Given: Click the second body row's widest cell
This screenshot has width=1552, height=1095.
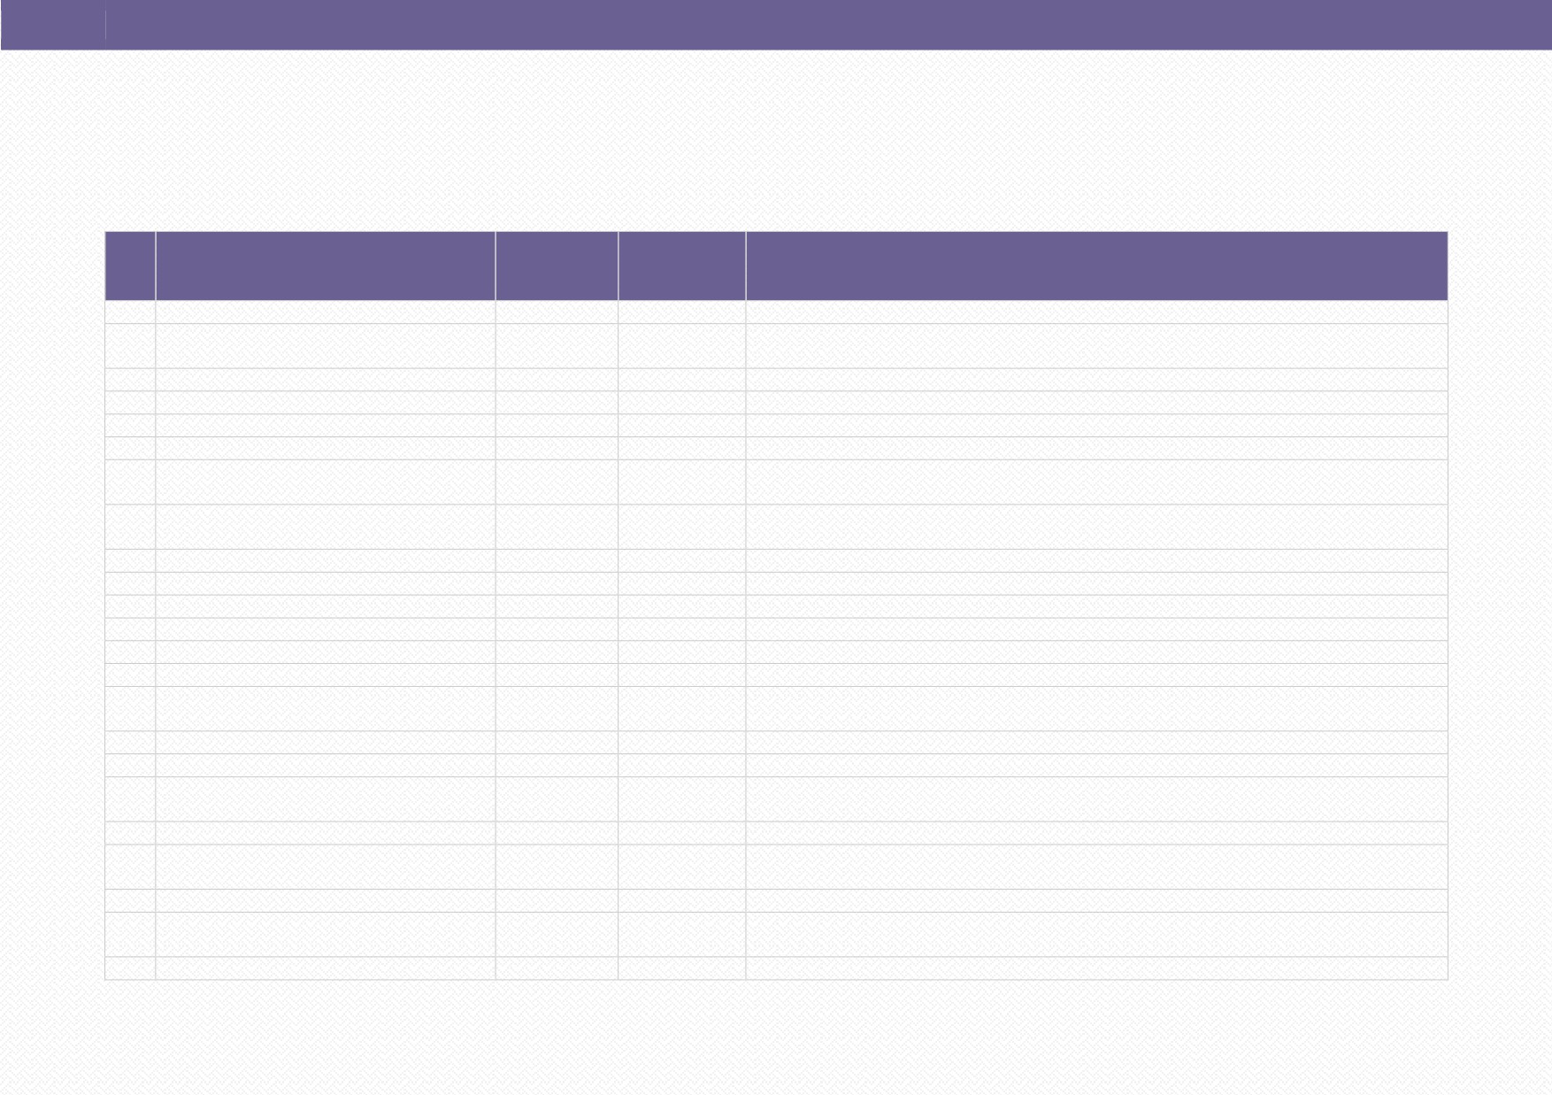Looking at the screenshot, I should [x=1096, y=346].
